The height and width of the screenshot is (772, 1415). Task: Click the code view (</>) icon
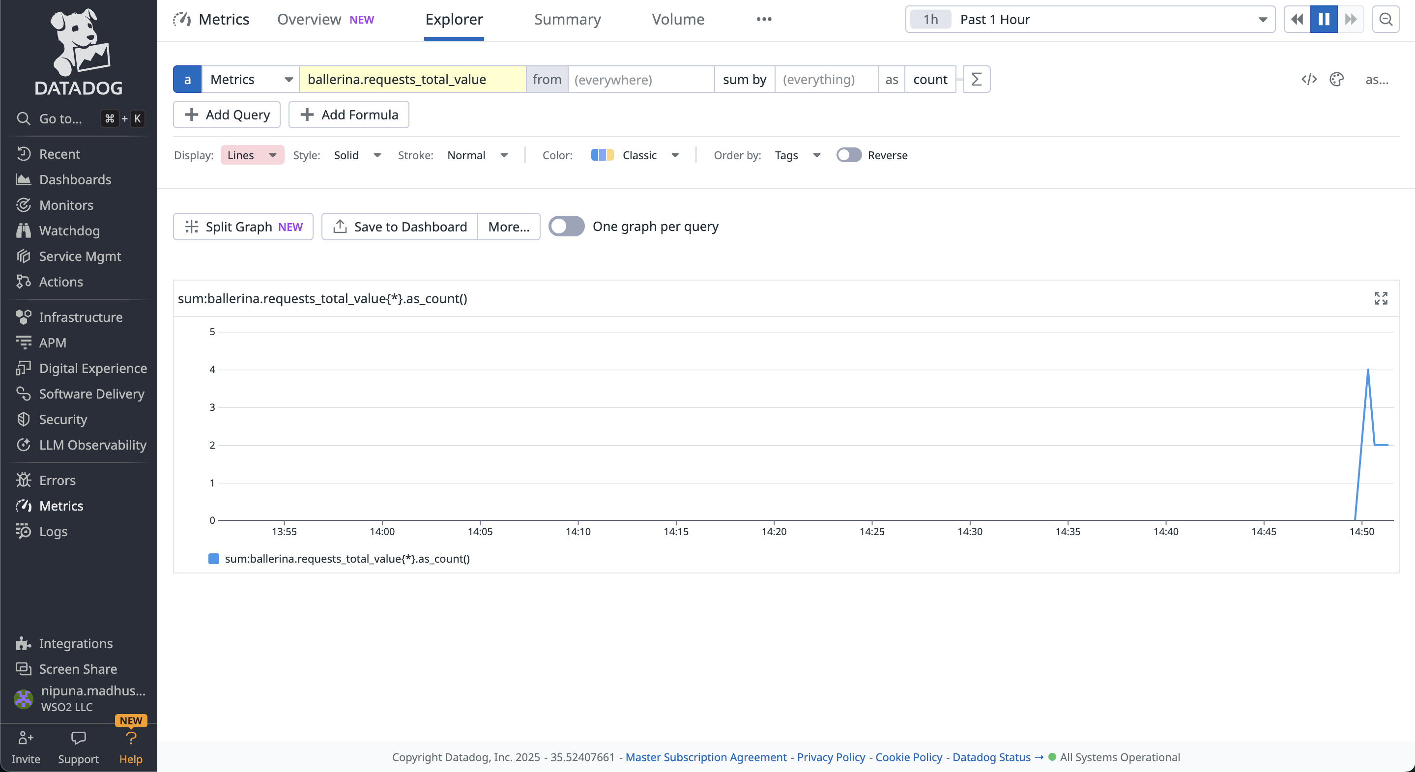[1308, 80]
